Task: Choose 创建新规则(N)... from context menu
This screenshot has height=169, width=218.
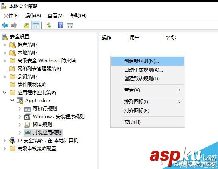Action: (147, 61)
